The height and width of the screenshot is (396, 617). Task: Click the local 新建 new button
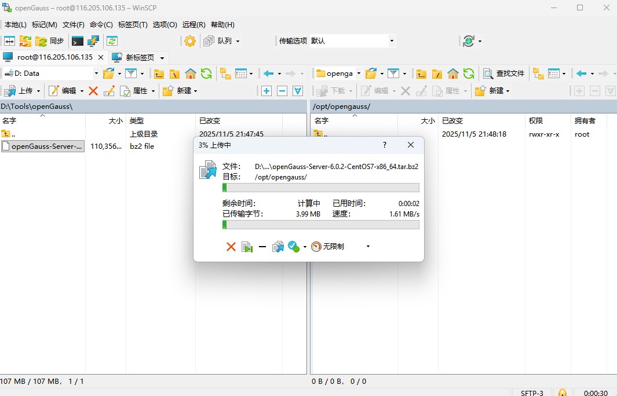pyautogui.click(x=177, y=91)
